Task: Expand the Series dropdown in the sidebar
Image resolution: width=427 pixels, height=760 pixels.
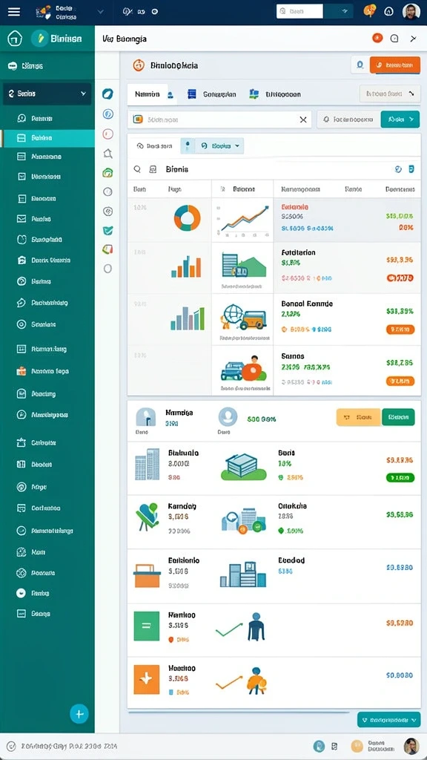Action: pos(47,94)
